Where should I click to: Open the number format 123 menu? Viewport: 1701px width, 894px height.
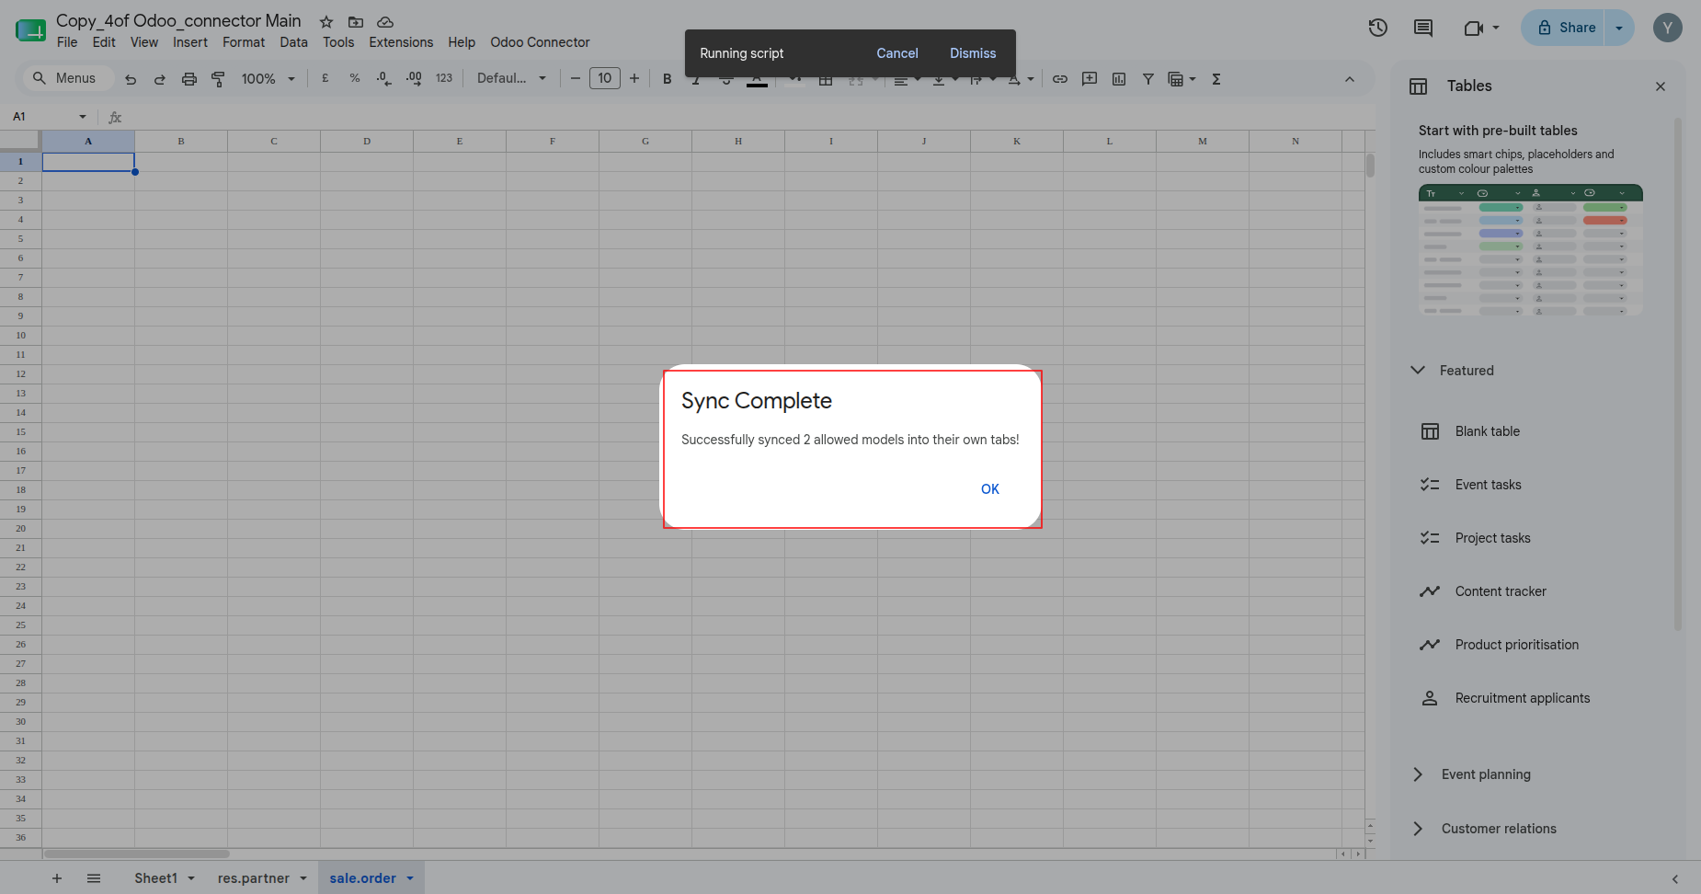(444, 79)
